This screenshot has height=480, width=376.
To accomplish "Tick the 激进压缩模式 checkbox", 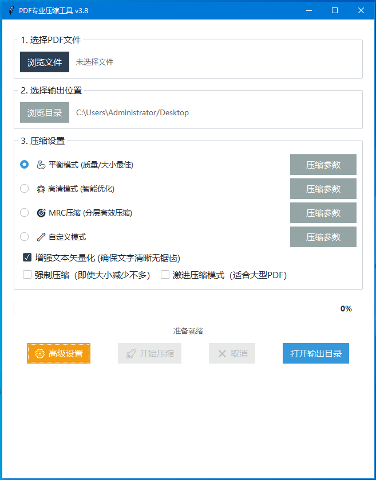I will [x=165, y=275].
